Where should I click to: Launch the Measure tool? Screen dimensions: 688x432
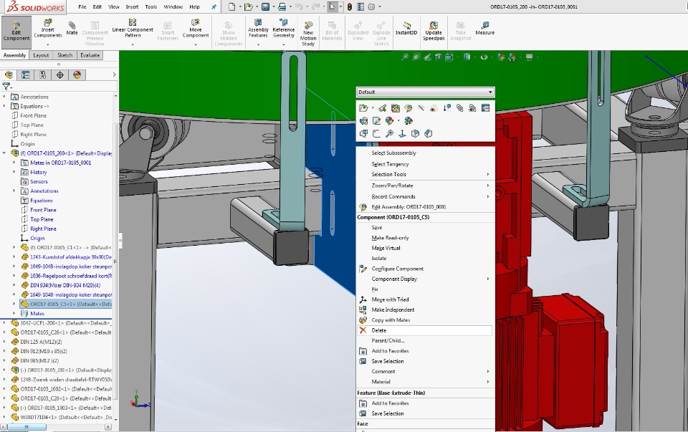click(x=485, y=29)
